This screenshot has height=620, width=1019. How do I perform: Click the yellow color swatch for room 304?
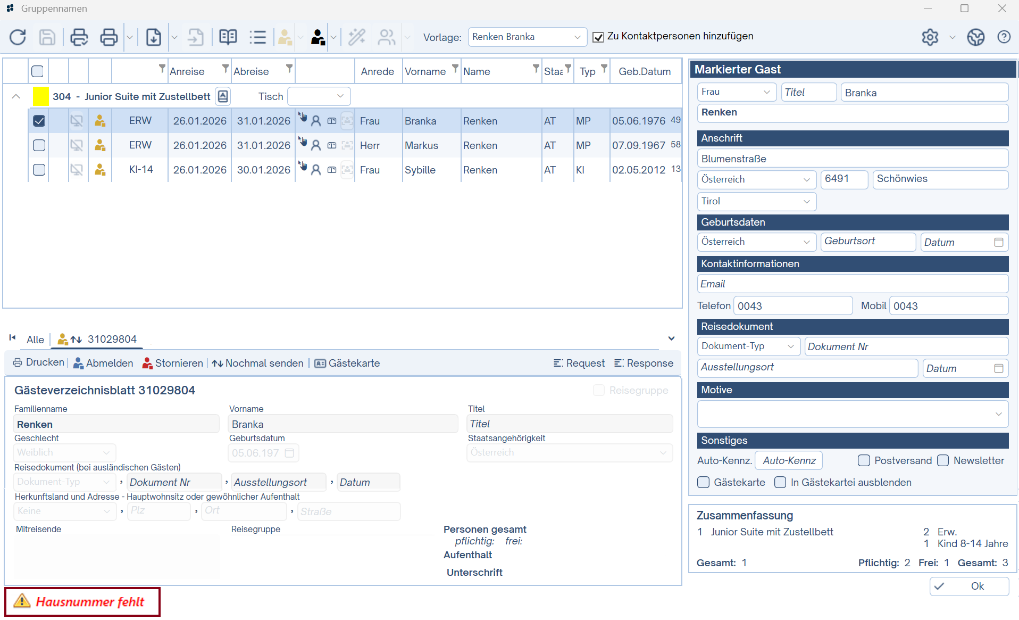(x=41, y=97)
